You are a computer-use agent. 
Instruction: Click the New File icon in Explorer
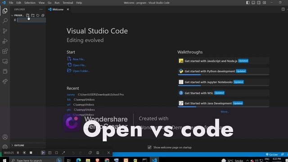(27, 15)
